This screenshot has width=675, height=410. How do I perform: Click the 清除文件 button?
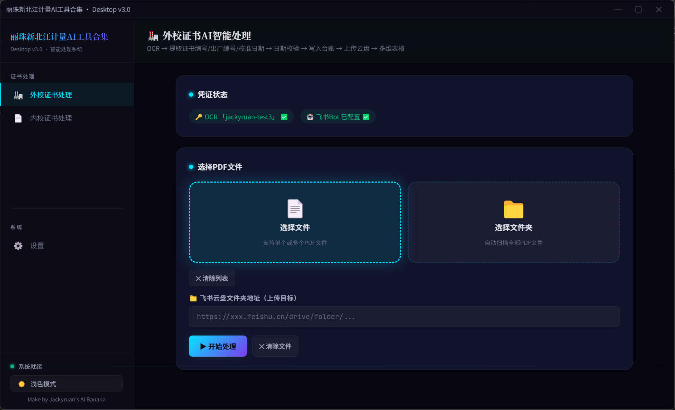click(x=275, y=346)
